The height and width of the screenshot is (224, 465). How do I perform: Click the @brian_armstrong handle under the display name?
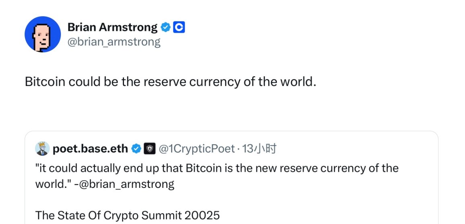(114, 42)
